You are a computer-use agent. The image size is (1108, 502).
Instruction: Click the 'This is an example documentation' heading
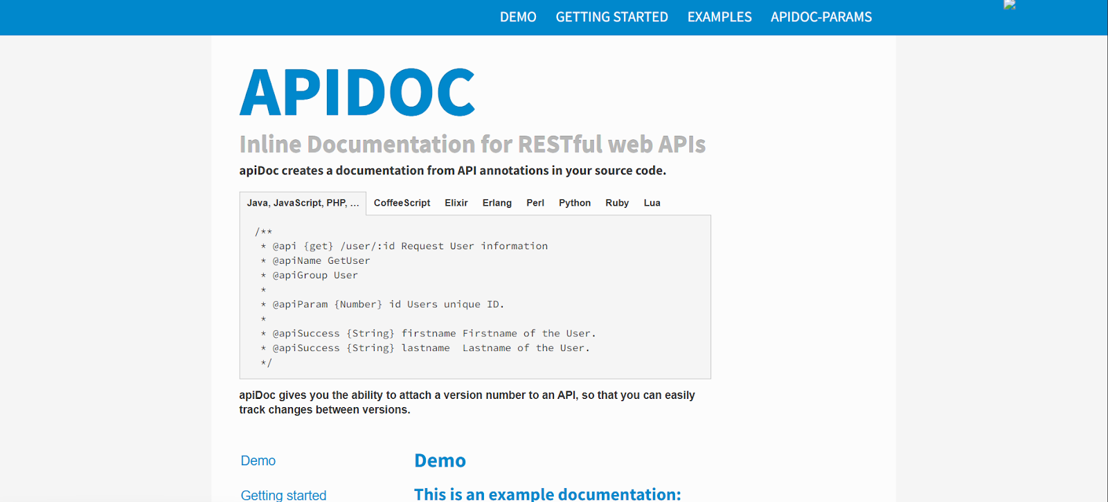(547, 494)
